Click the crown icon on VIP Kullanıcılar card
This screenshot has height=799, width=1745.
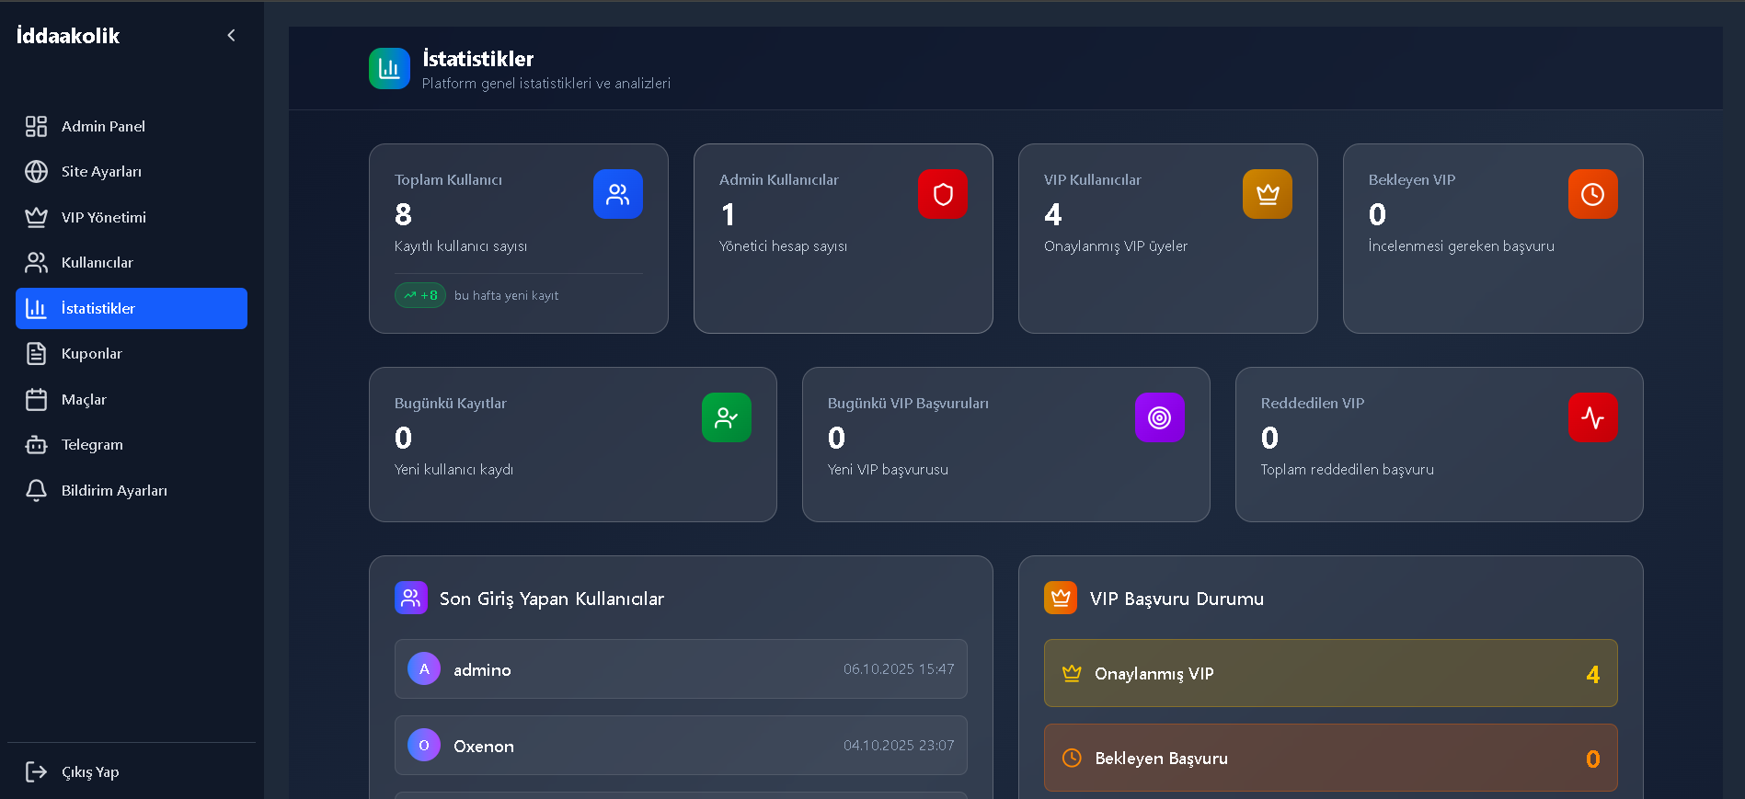pyautogui.click(x=1268, y=194)
